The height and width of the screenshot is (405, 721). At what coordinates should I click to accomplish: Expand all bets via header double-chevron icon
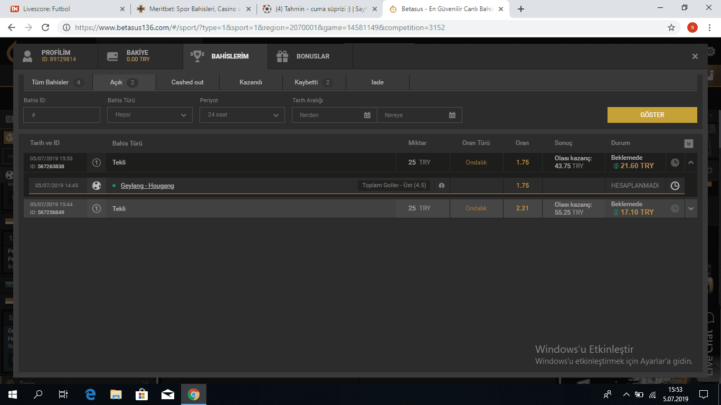(x=688, y=143)
